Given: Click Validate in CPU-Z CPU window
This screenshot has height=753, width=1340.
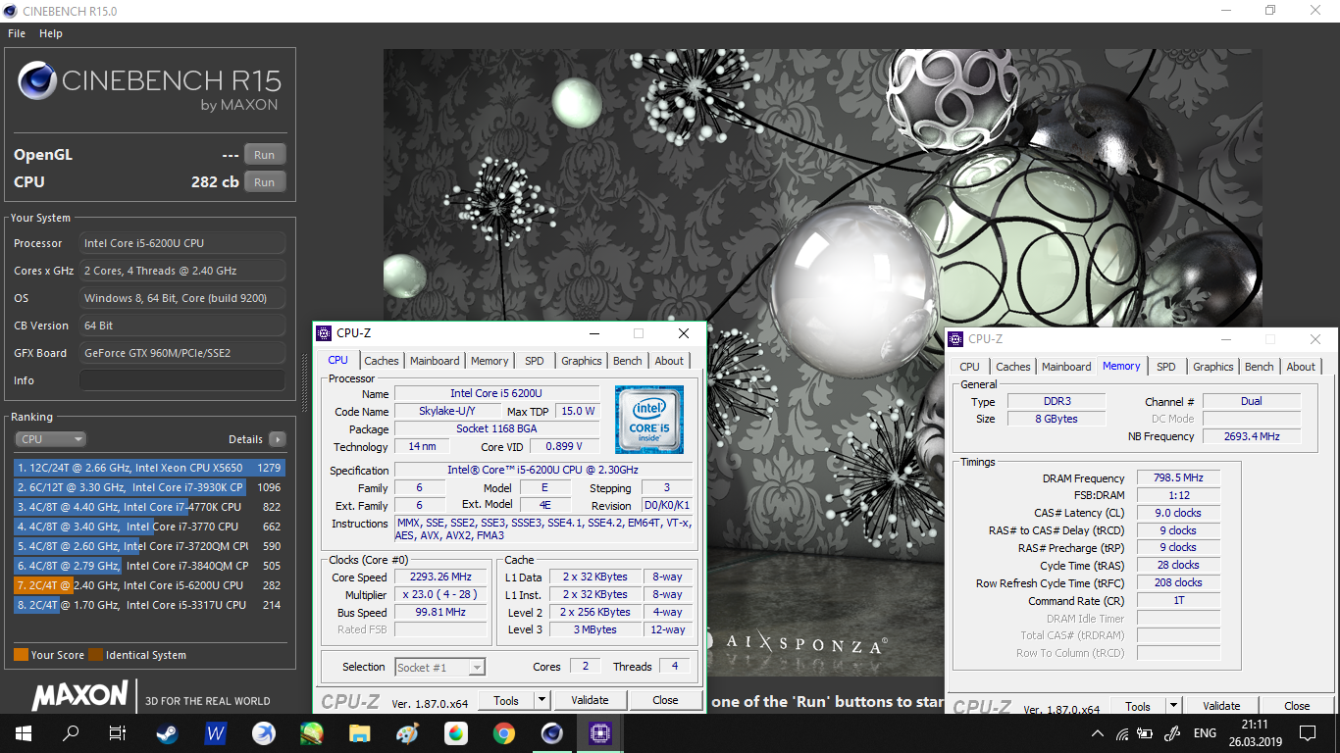Looking at the screenshot, I should click(590, 700).
